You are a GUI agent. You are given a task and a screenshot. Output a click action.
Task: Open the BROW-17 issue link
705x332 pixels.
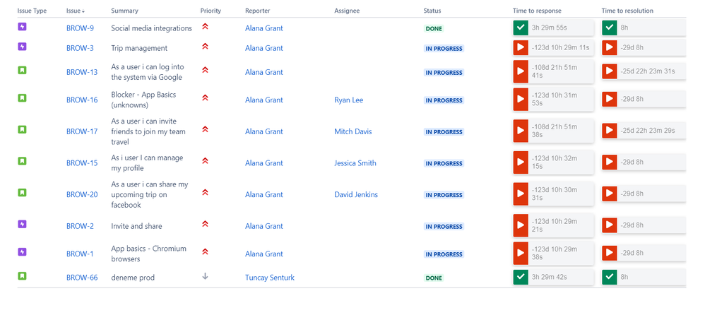tap(82, 131)
